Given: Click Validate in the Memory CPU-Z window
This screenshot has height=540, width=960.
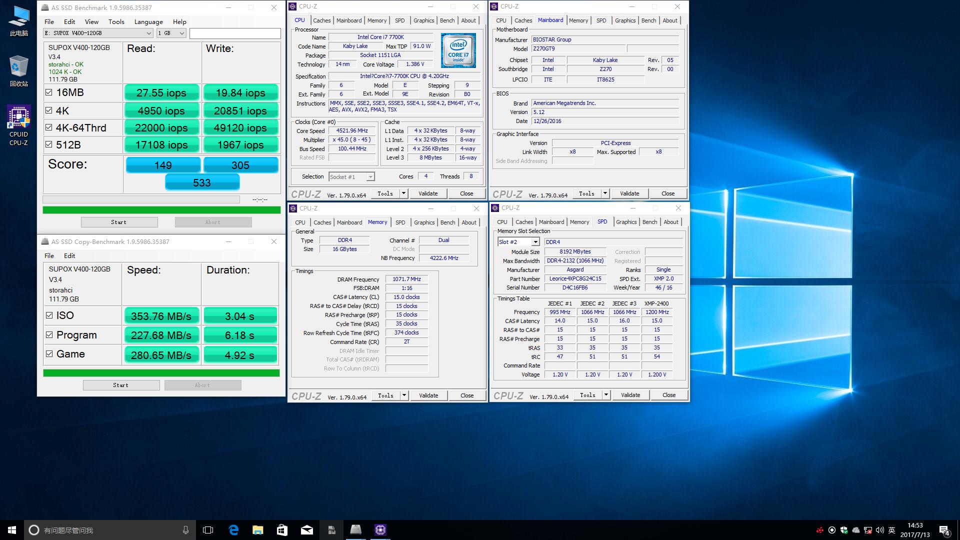Looking at the screenshot, I should [428, 395].
